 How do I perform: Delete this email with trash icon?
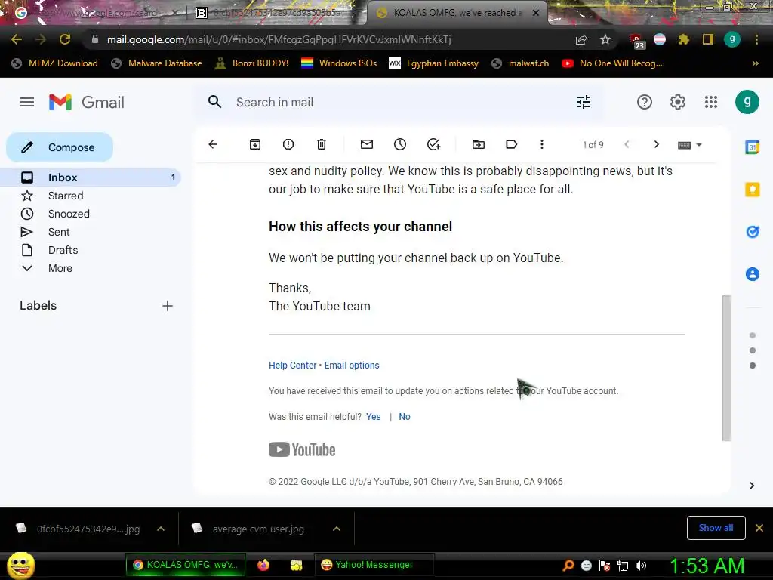322,144
